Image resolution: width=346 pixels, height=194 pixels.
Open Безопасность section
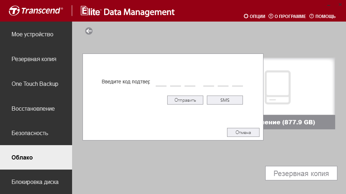[36, 133]
